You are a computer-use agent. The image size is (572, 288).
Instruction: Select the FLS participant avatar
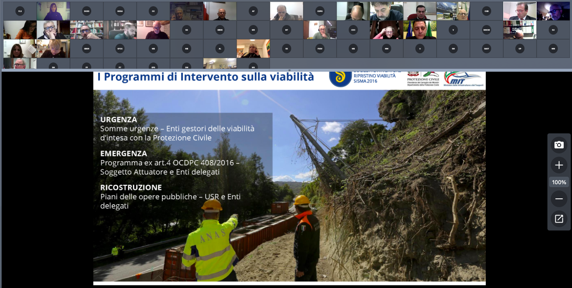click(20, 11)
